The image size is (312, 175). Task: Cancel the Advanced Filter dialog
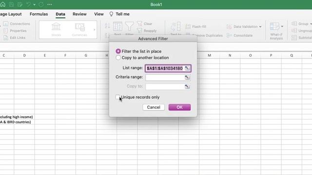(154, 107)
